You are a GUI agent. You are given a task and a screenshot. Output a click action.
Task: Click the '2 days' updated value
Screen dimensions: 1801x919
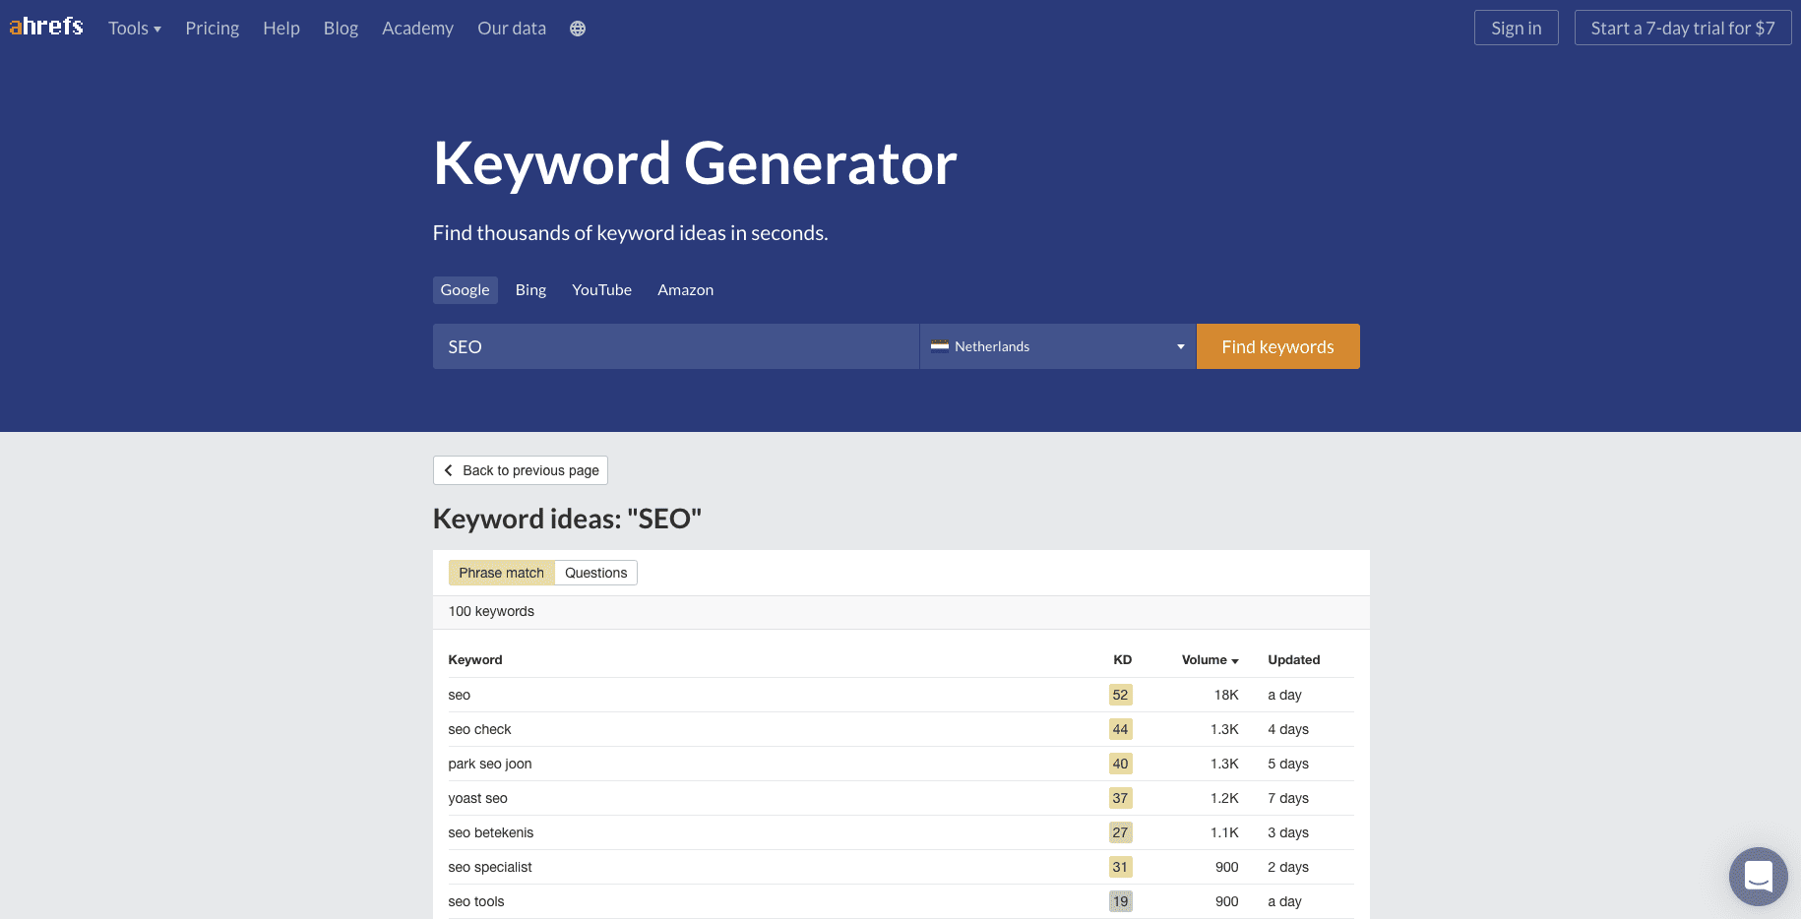point(1288,867)
